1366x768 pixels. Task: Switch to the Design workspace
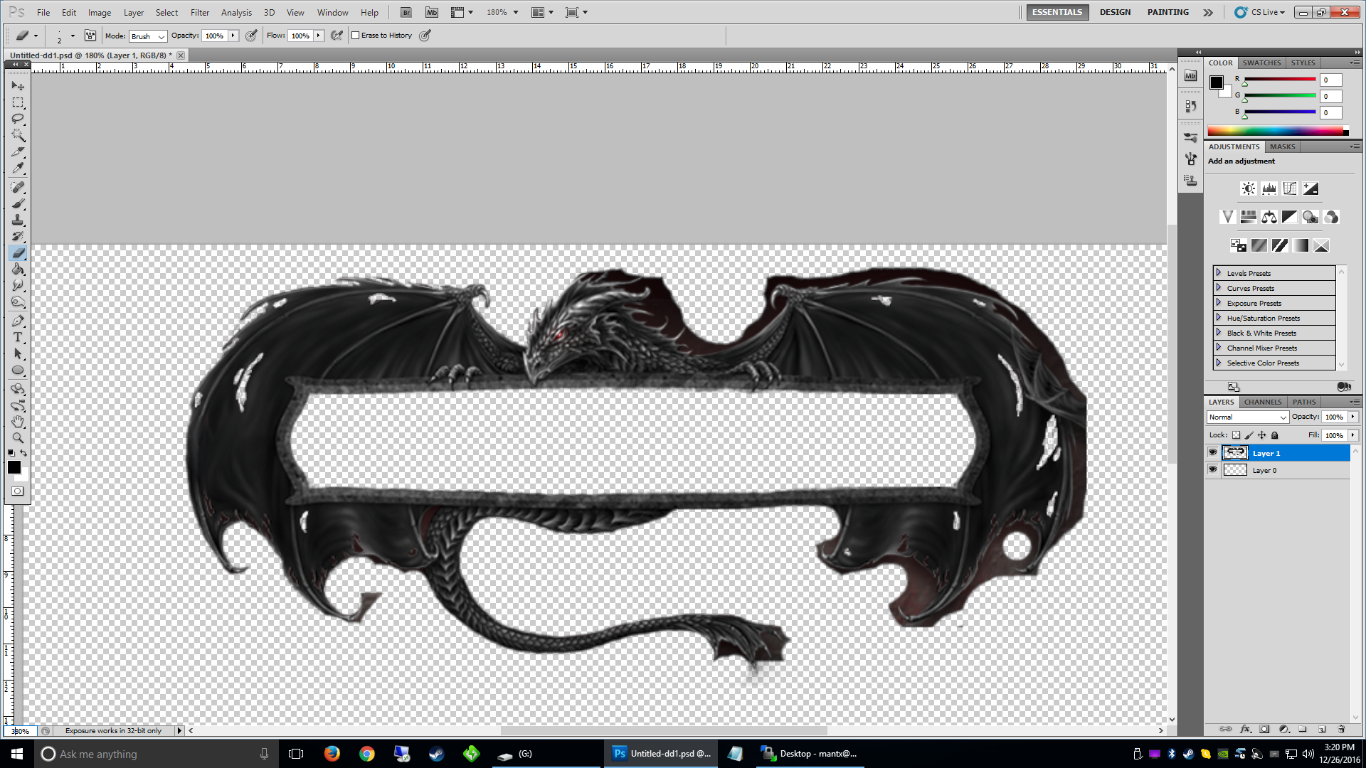coord(1115,12)
